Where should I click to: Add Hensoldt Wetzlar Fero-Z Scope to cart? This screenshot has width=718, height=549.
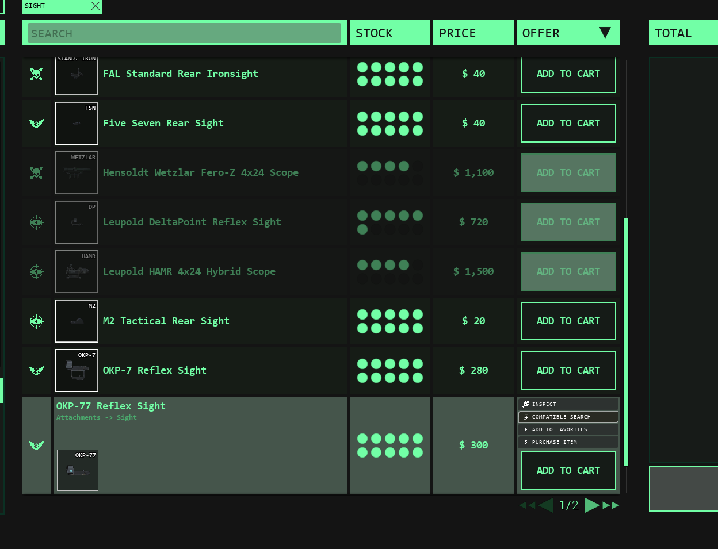click(x=568, y=172)
